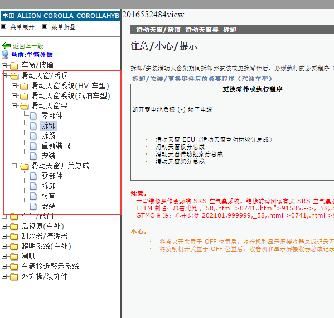This screenshot has width=334, height=318.
Task: Open 安装 under 滑动天窗开关总成
Action: 49,206
